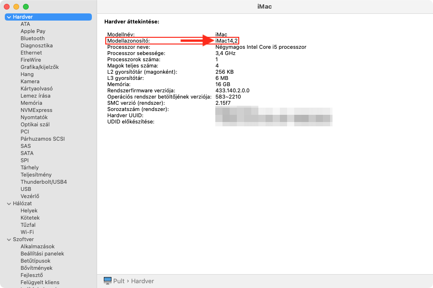The height and width of the screenshot is (288, 433).
Task: Select Kamera in the sidebar
Action: pos(30,81)
